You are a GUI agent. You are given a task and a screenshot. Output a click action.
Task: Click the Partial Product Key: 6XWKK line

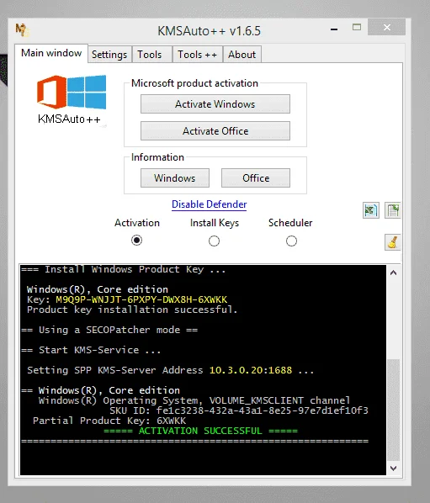coord(109,421)
